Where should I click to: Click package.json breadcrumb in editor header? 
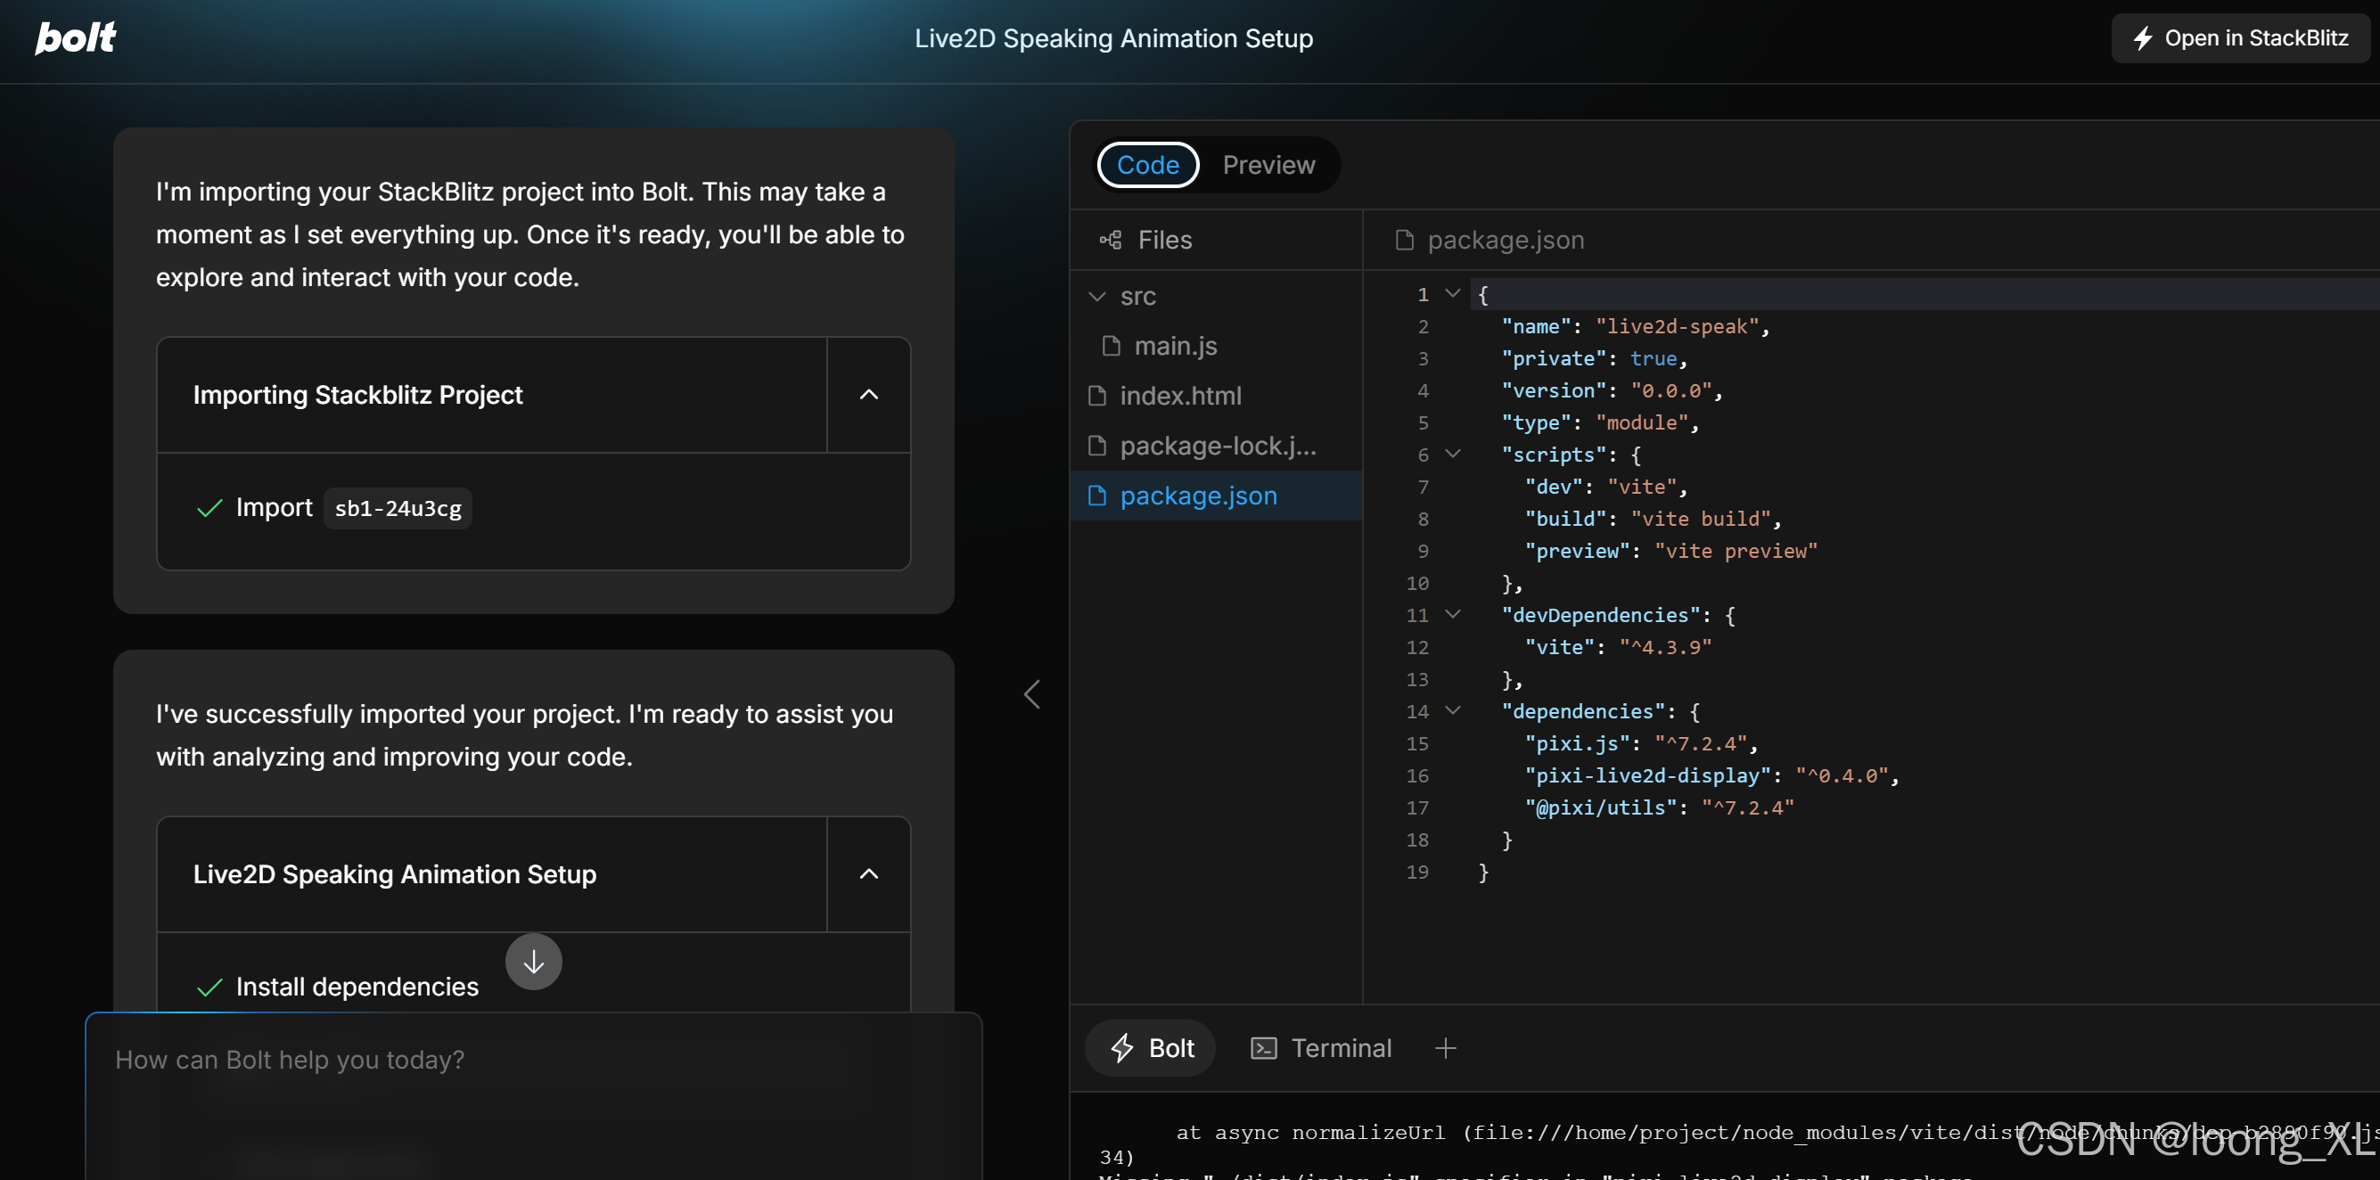[x=1505, y=241]
